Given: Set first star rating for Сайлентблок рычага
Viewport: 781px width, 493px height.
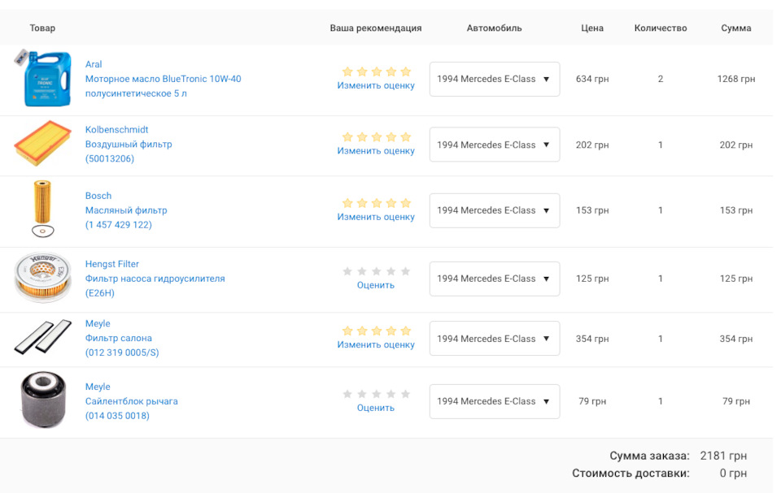Looking at the screenshot, I should [x=347, y=394].
